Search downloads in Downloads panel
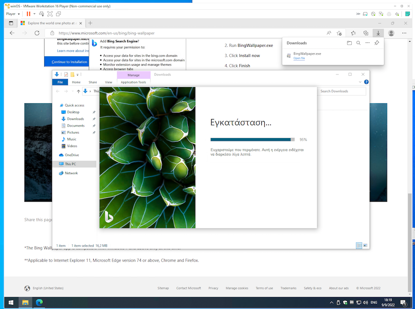415x309 pixels. [358, 43]
